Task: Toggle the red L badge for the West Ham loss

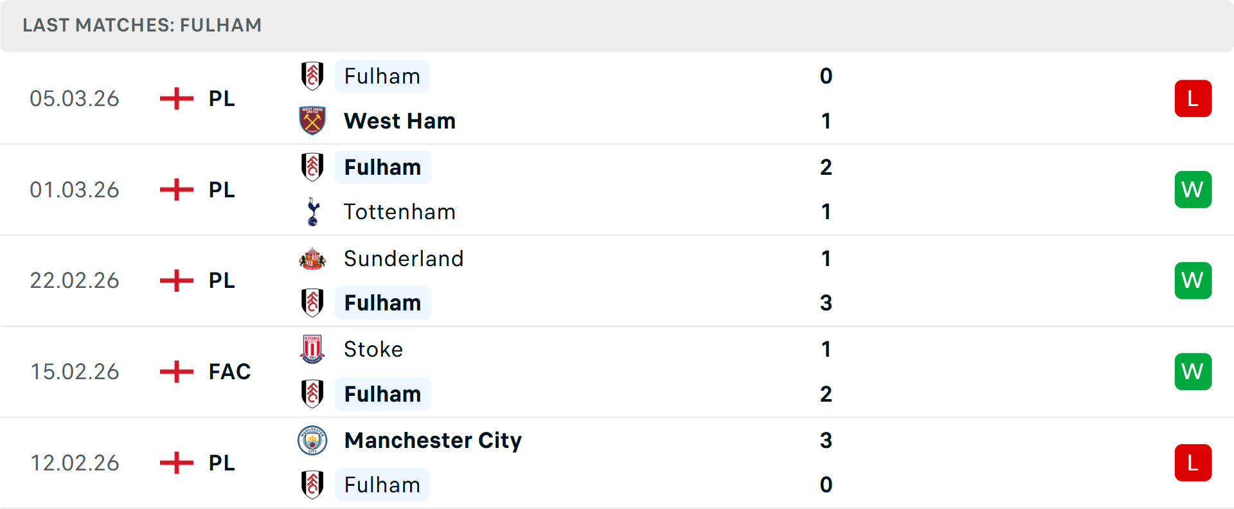Action: click(x=1193, y=98)
